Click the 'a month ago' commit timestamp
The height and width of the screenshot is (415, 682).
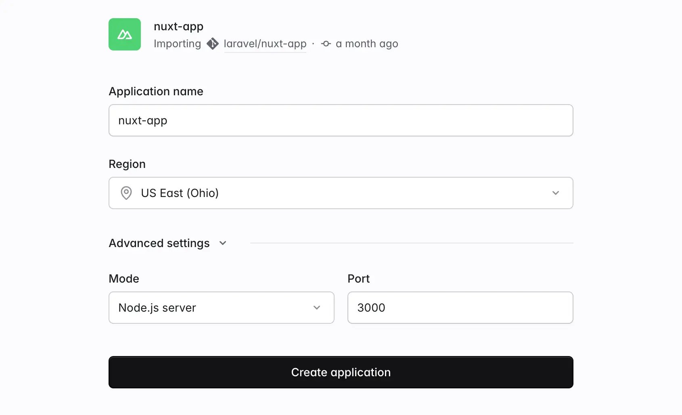point(367,44)
